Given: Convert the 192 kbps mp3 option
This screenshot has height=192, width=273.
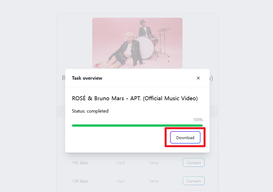Looking at the screenshot, I should coord(193,163).
